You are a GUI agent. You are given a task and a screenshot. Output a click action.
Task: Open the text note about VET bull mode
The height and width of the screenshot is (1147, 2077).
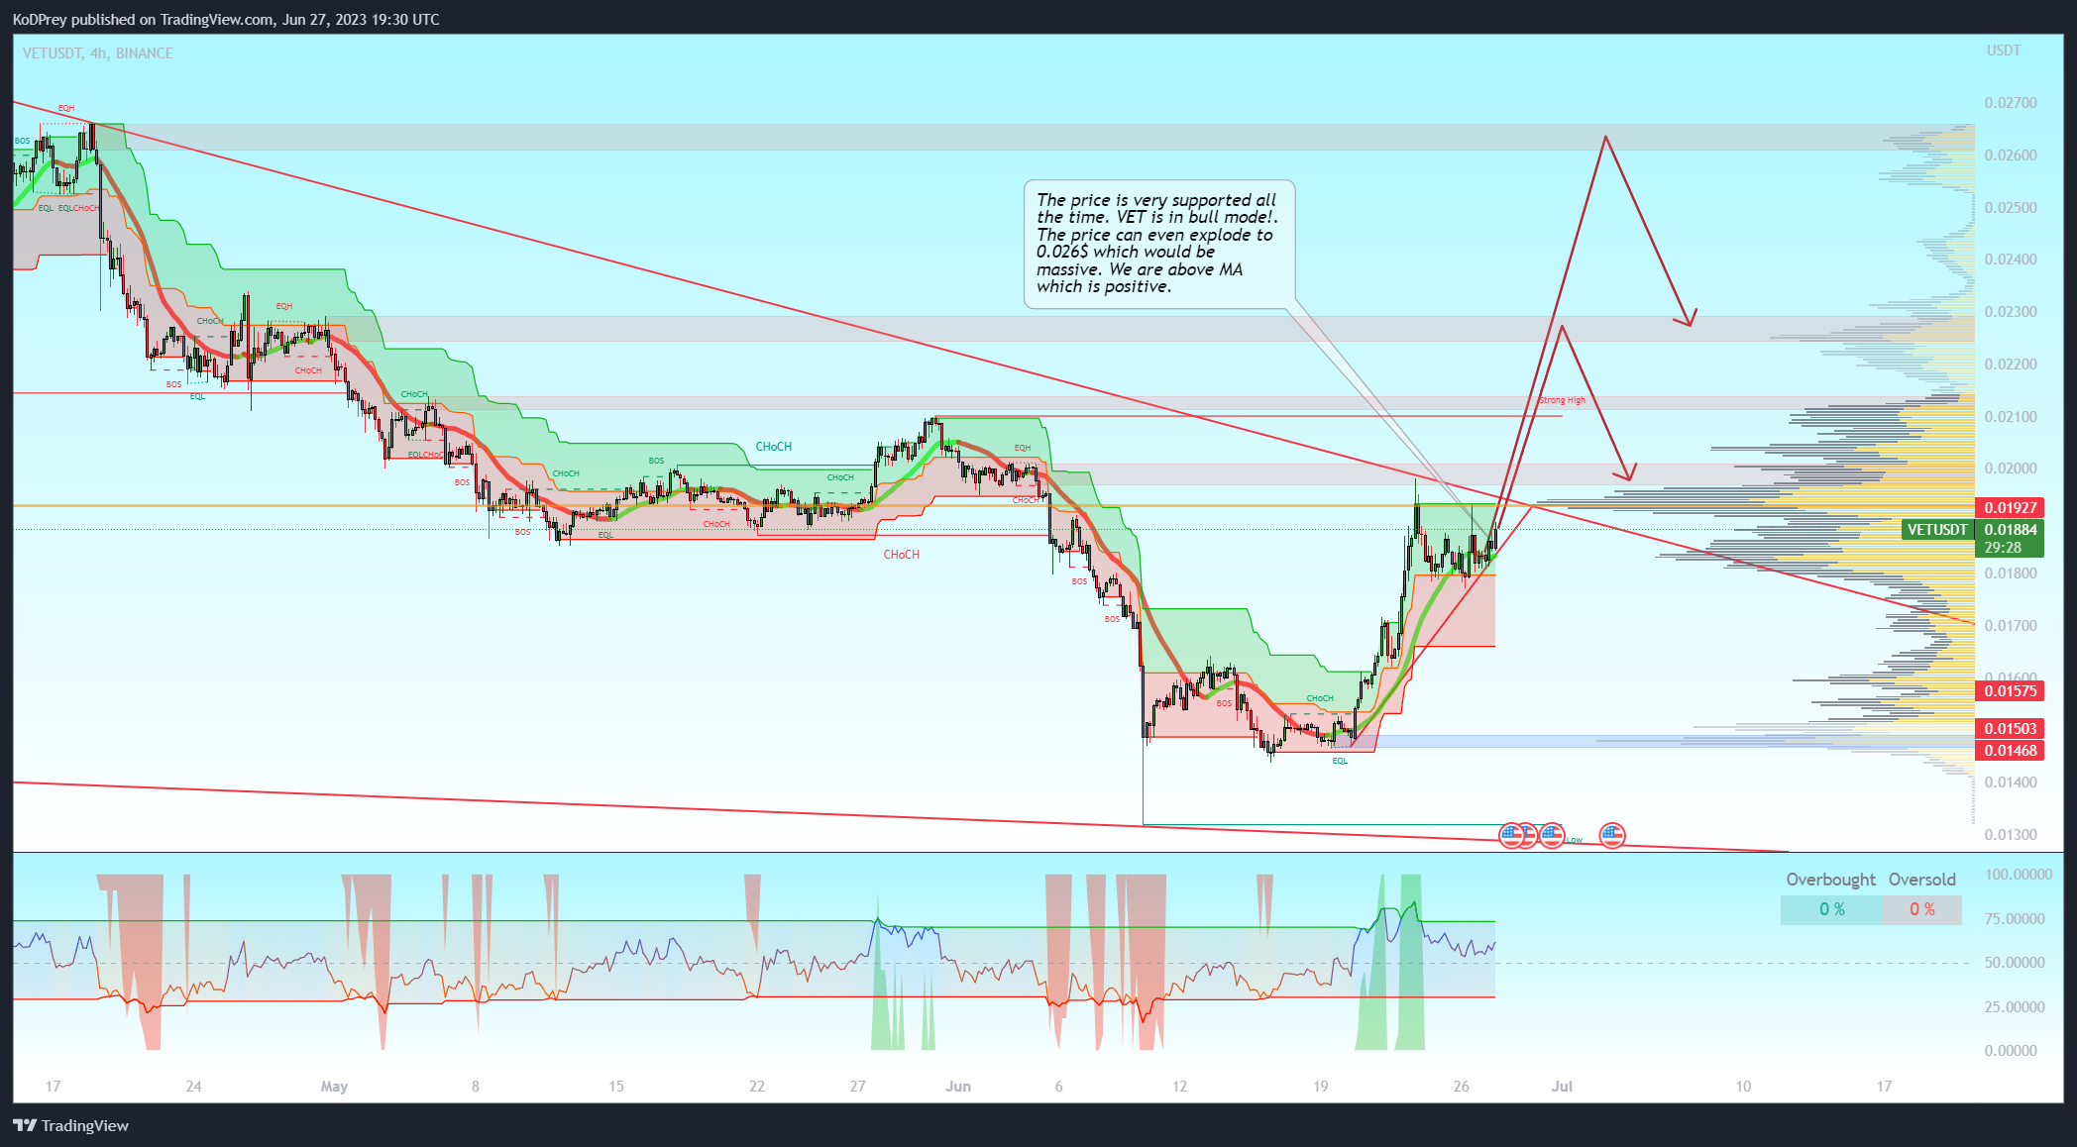coord(1158,244)
